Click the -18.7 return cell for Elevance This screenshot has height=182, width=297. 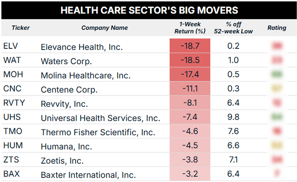tap(190, 46)
